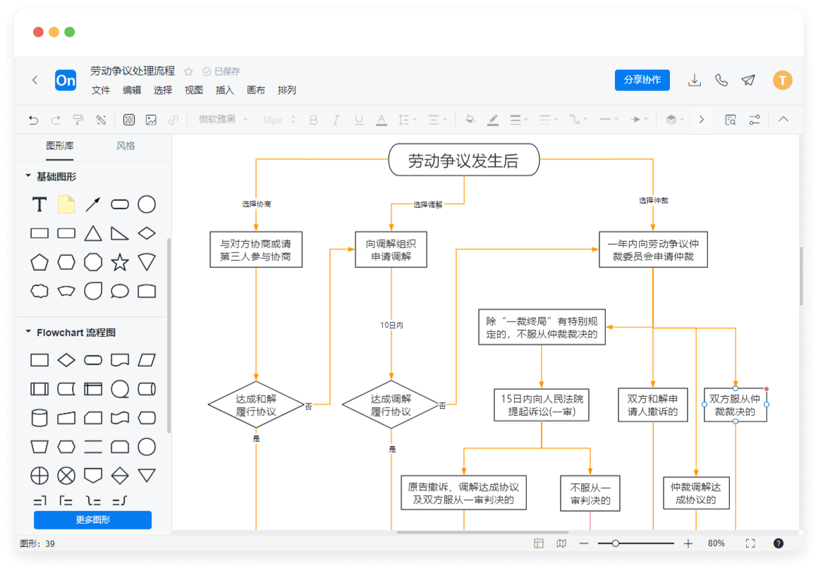Toggle bold text formatting
Image resolution: width=818 pixels, height=571 pixels.
(314, 120)
